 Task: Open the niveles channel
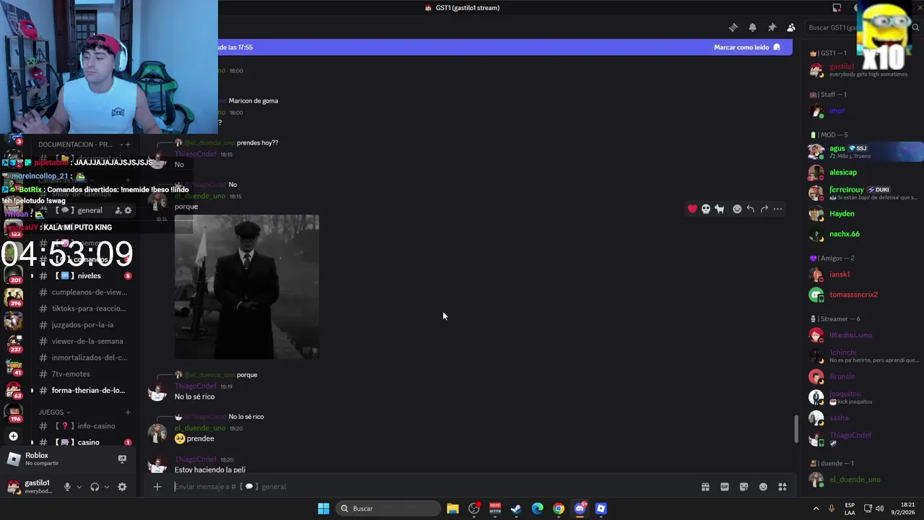pyautogui.click(x=86, y=276)
